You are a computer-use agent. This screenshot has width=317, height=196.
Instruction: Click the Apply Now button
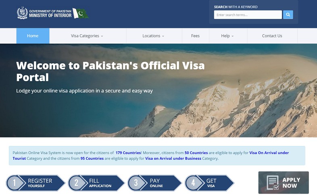284,183
